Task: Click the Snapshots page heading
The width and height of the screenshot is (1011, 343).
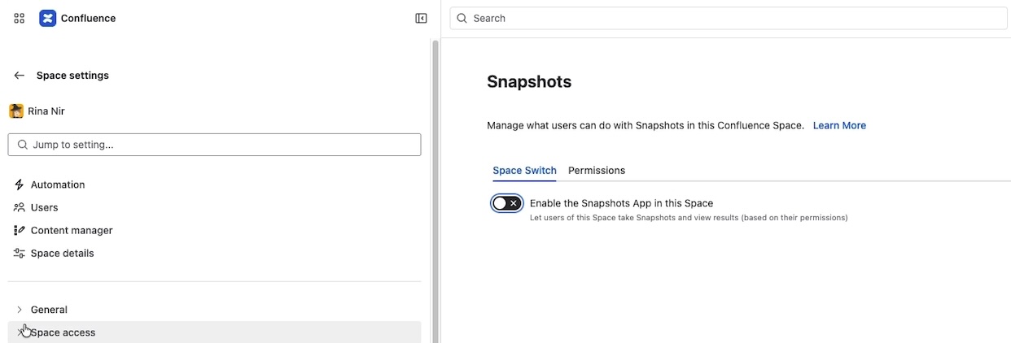Action: pos(529,81)
